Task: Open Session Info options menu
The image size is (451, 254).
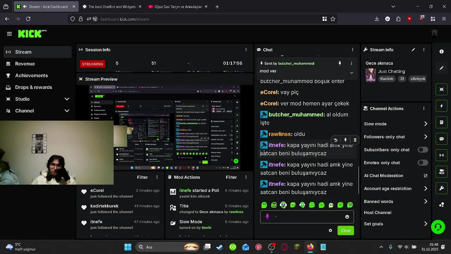Action: click(x=246, y=50)
